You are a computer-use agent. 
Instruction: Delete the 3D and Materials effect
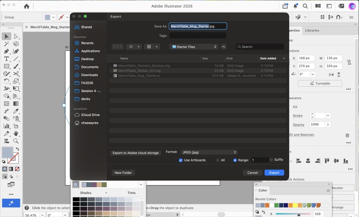tap(347, 135)
